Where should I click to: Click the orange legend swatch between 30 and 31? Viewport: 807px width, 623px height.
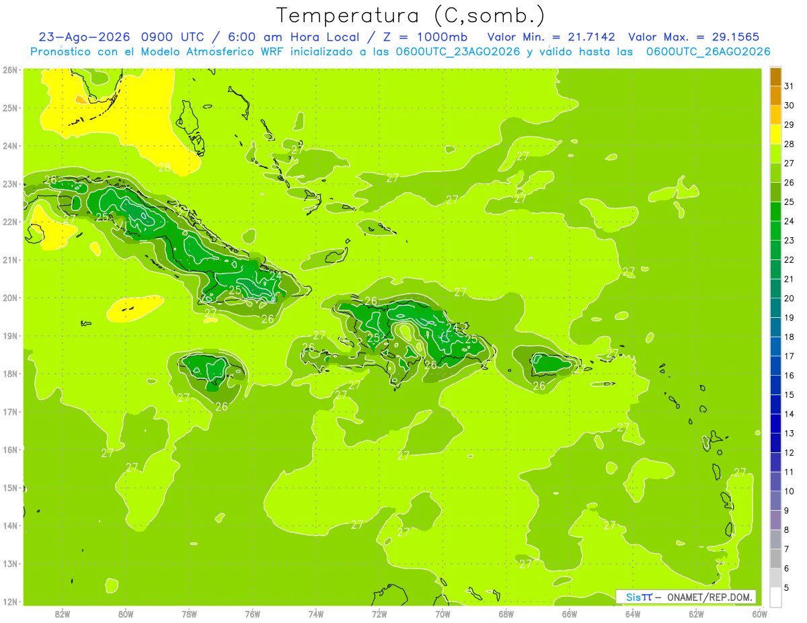[x=775, y=96]
